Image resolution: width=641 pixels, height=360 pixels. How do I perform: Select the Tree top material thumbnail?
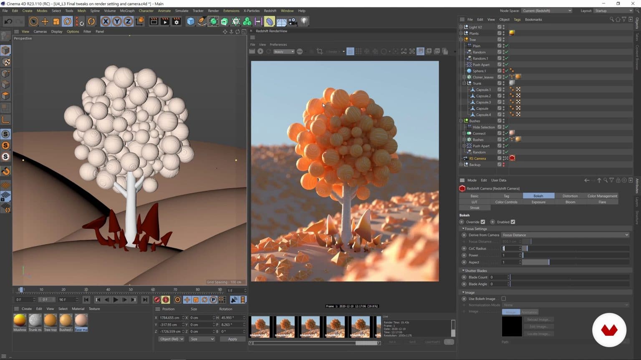click(50, 320)
